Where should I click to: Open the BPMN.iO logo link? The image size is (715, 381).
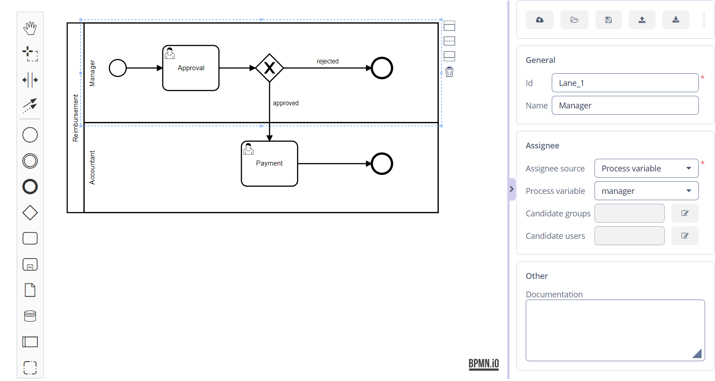point(484,364)
